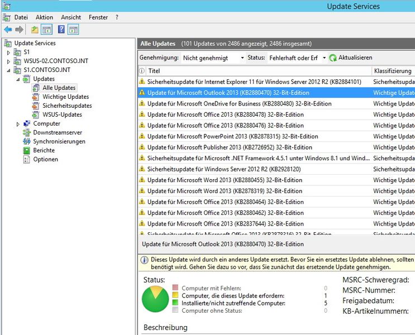The image size is (415, 335).
Task: Sort by the Titel column header
Action: pos(259,71)
